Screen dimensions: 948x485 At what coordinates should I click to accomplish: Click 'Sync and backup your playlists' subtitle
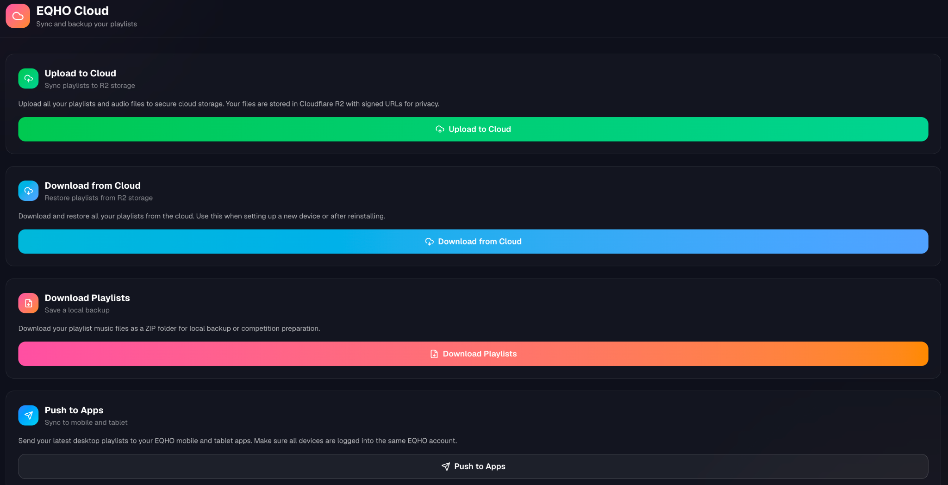(x=87, y=24)
